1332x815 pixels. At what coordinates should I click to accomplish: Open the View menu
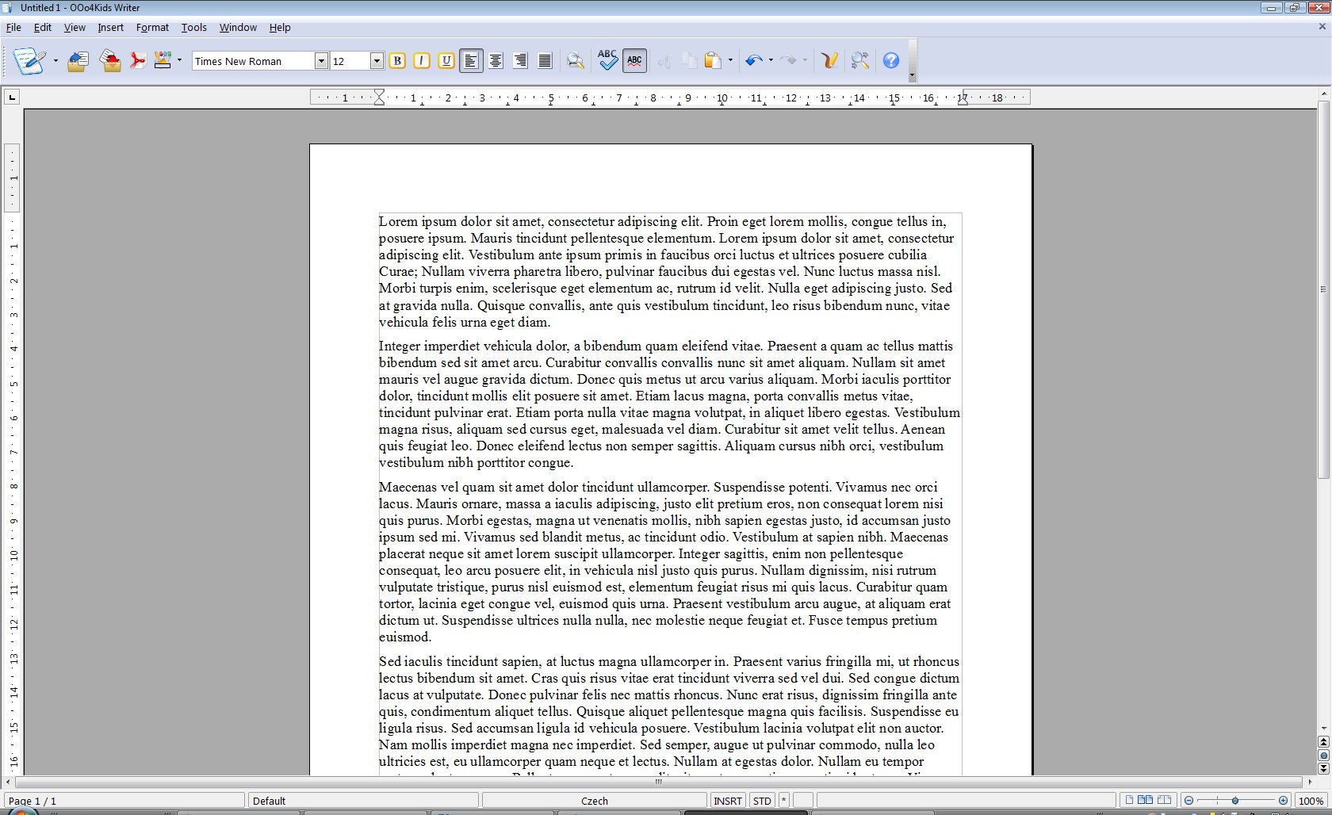coord(75,27)
